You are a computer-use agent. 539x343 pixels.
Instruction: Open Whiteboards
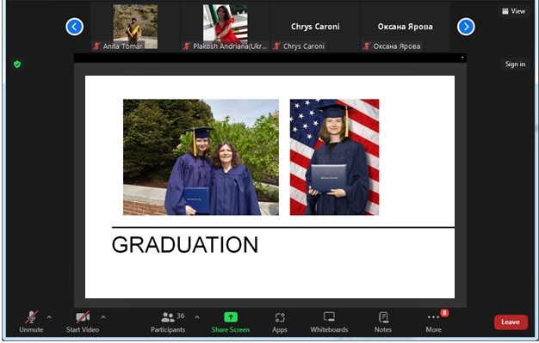329,322
